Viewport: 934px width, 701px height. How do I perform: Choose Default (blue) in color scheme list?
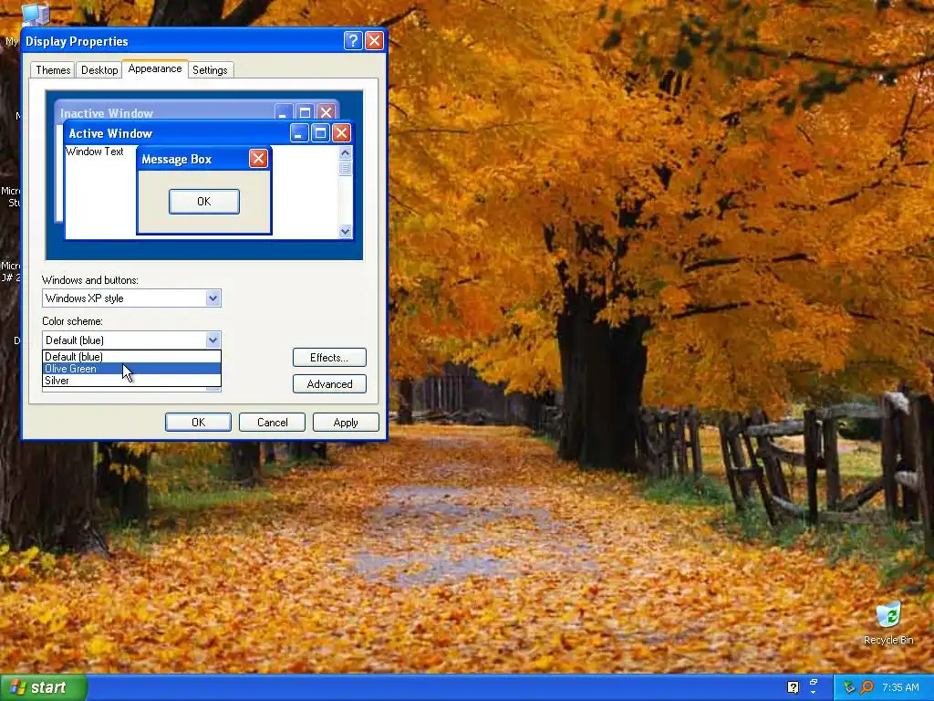pyautogui.click(x=131, y=357)
